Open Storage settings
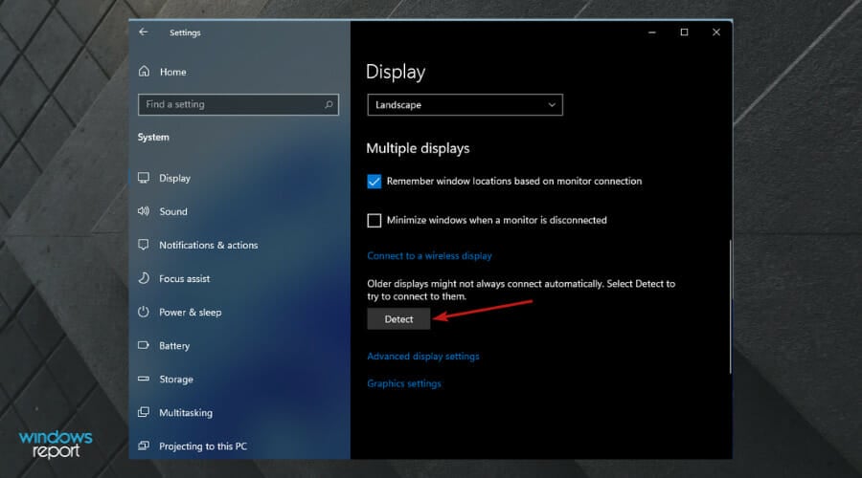Screen dimensions: 862x478 tap(176, 379)
